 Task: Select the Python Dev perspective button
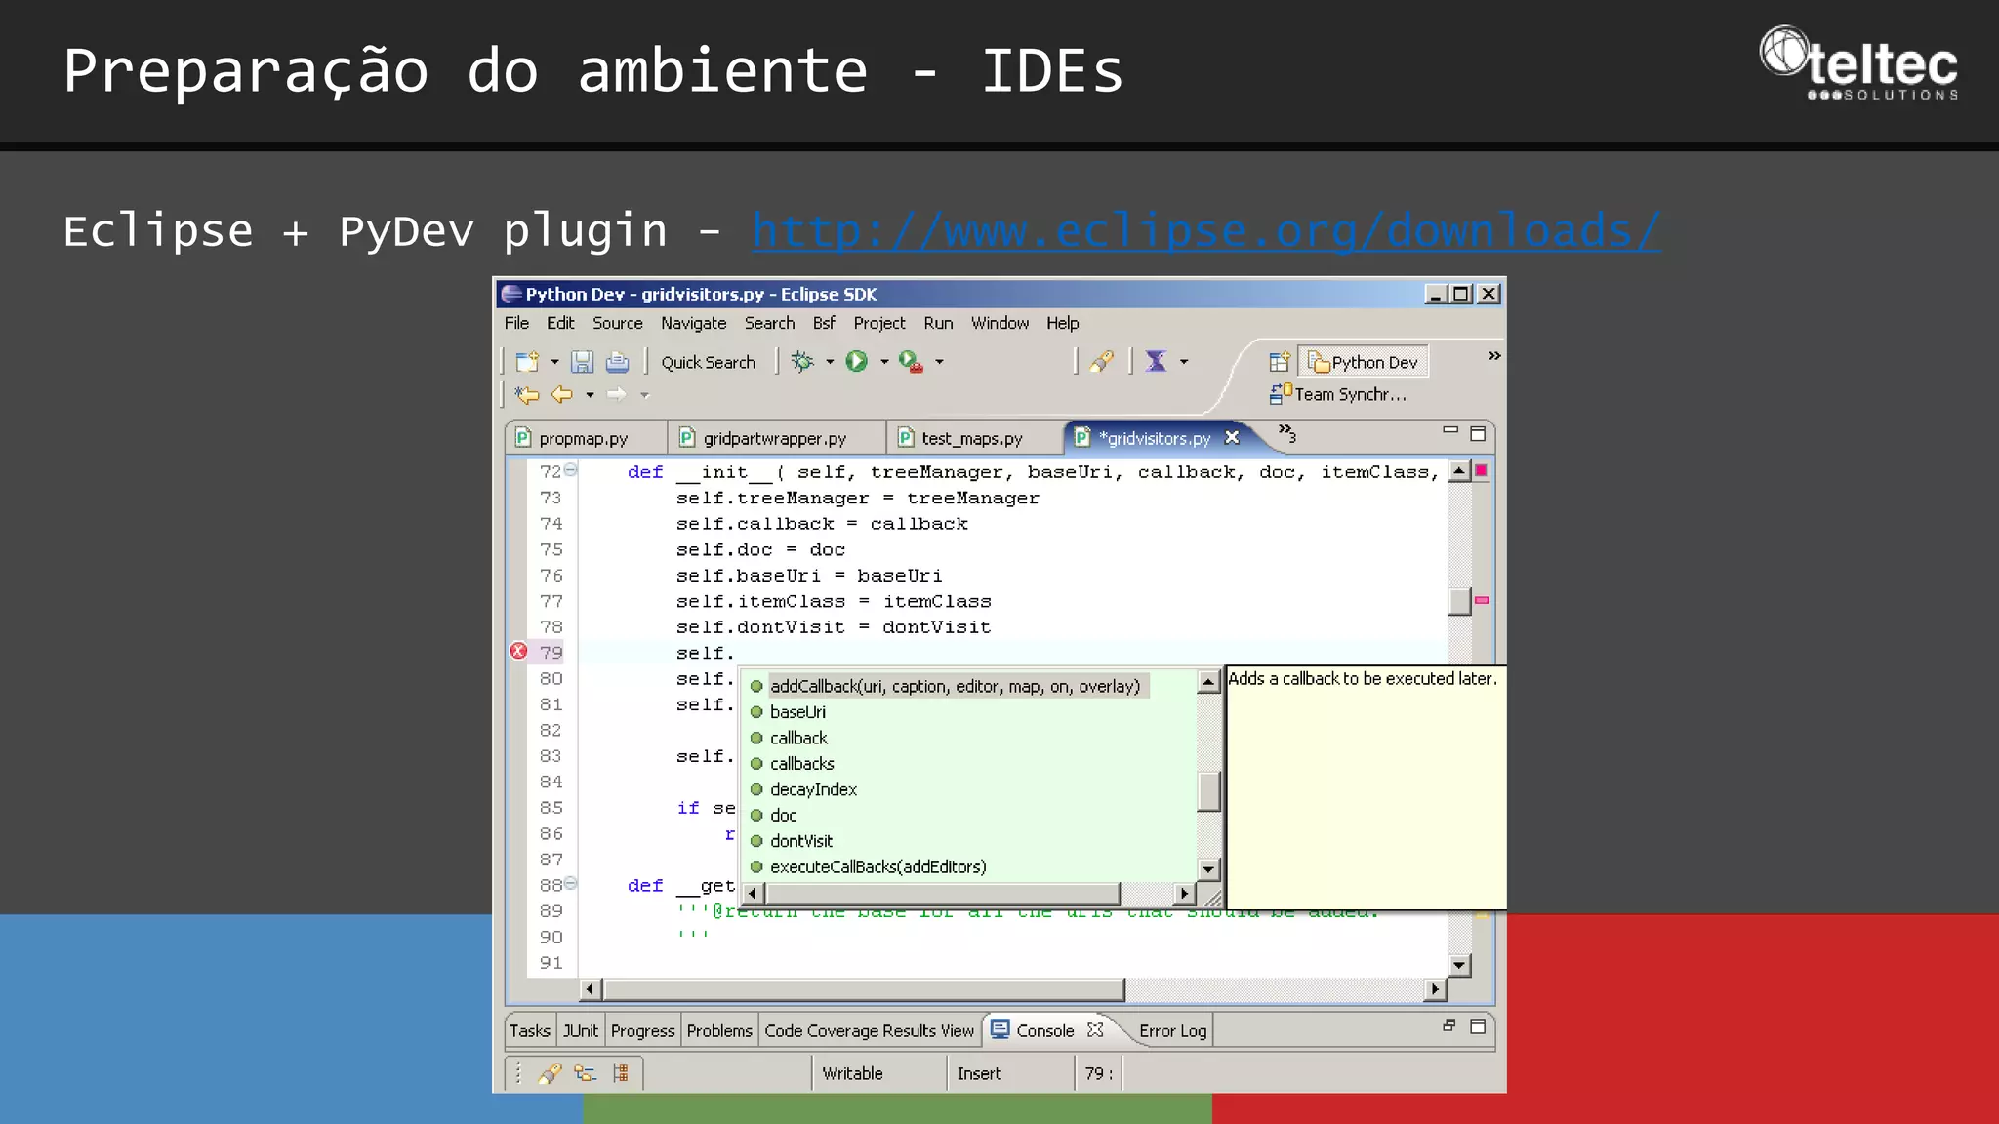[1364, 362]
